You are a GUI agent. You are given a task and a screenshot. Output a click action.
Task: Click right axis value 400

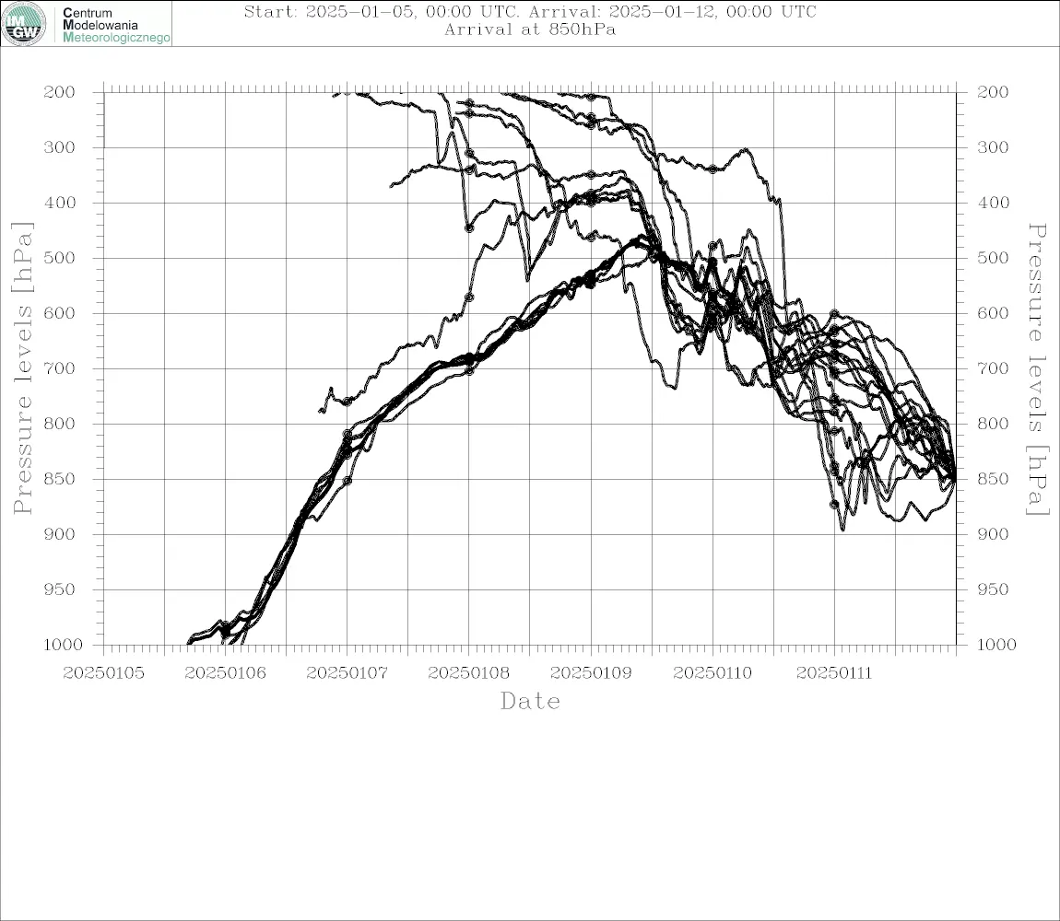993,203
